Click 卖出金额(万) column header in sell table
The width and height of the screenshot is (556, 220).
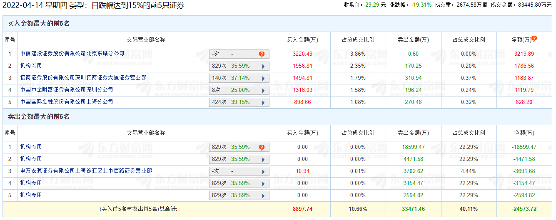413,133
